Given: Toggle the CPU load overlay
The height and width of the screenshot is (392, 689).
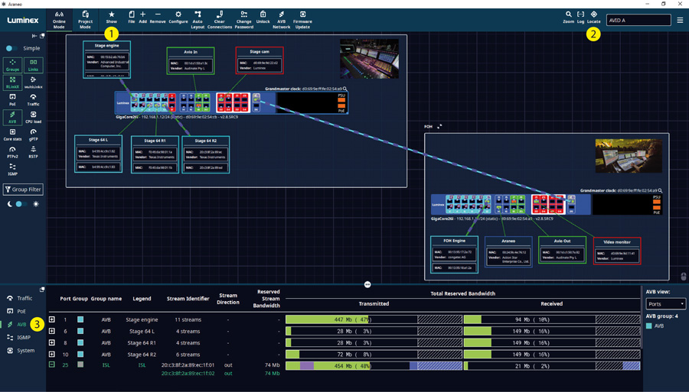Looking at the screenshot, I should pos(34,117).
